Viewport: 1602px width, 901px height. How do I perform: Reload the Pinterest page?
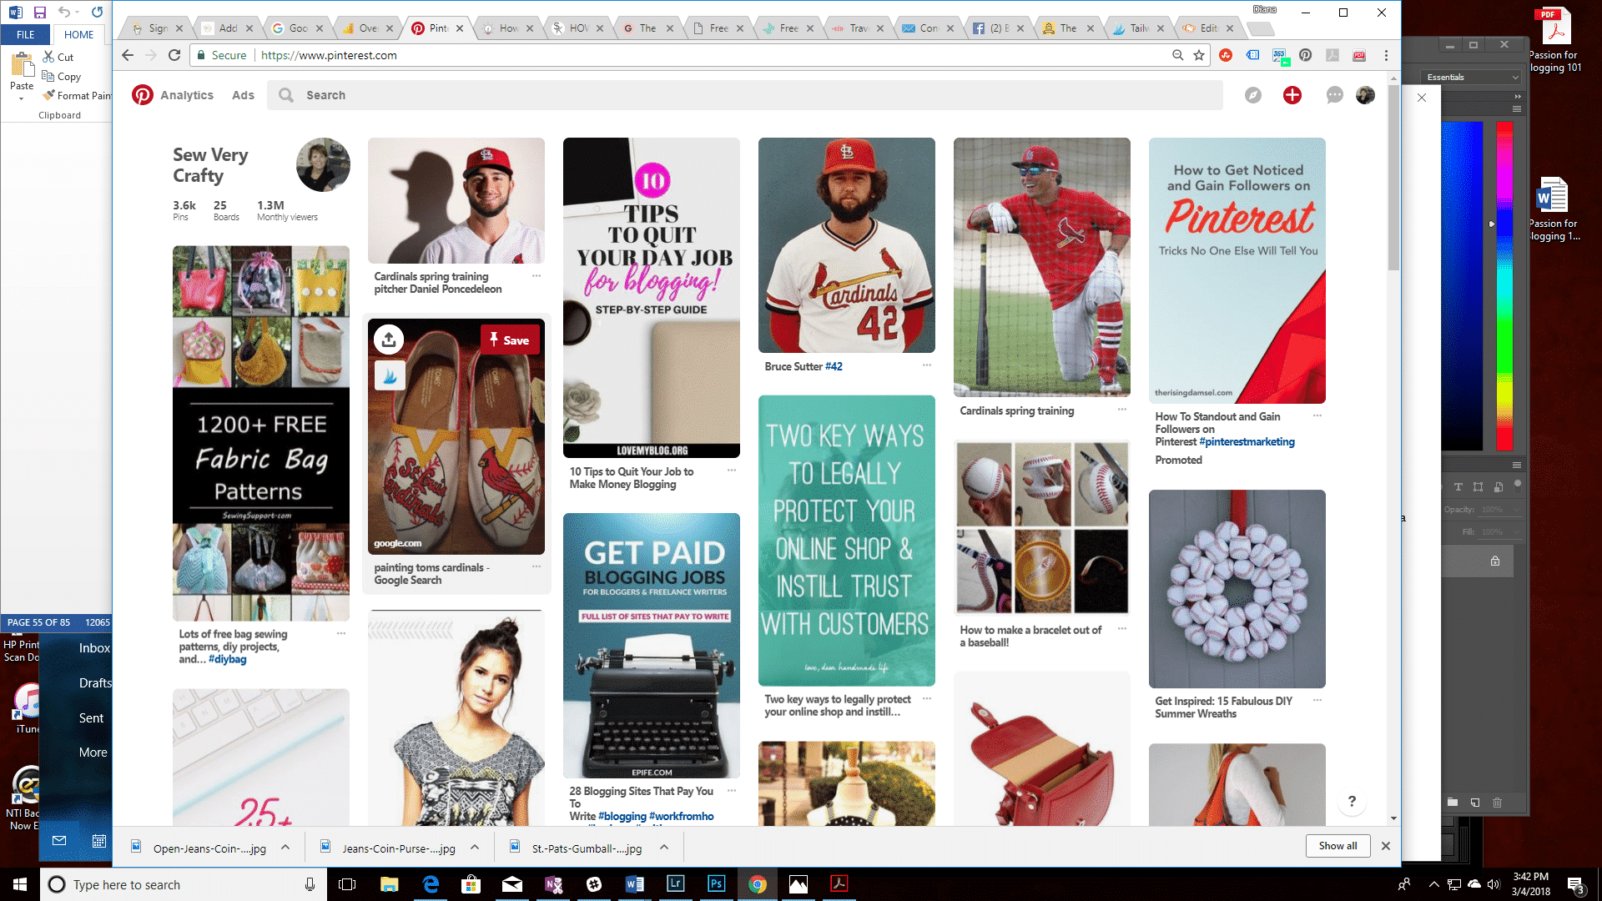[x=174, y=55]
